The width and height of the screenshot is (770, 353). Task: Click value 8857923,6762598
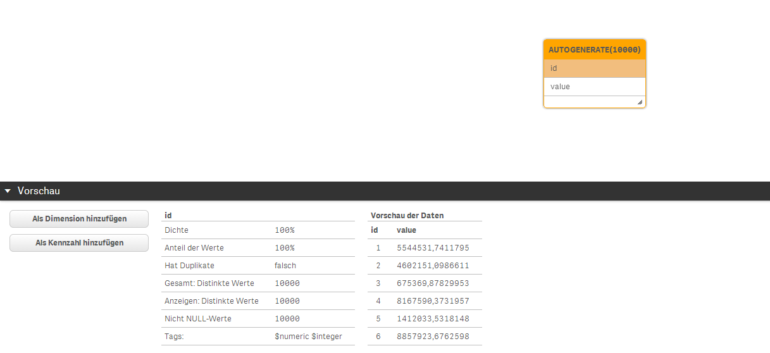pos(433,337)
